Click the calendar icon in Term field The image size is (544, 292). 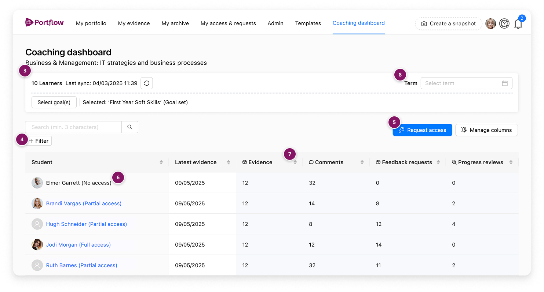click(505, 83)
